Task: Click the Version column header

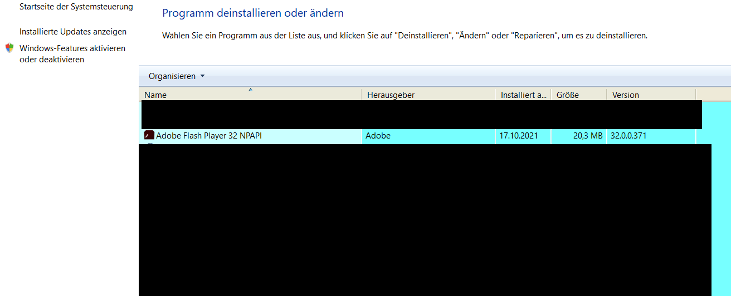Action: (x=626, y=95)
